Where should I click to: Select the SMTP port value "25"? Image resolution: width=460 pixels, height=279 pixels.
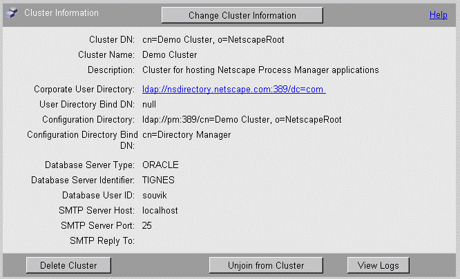[147, 226]
